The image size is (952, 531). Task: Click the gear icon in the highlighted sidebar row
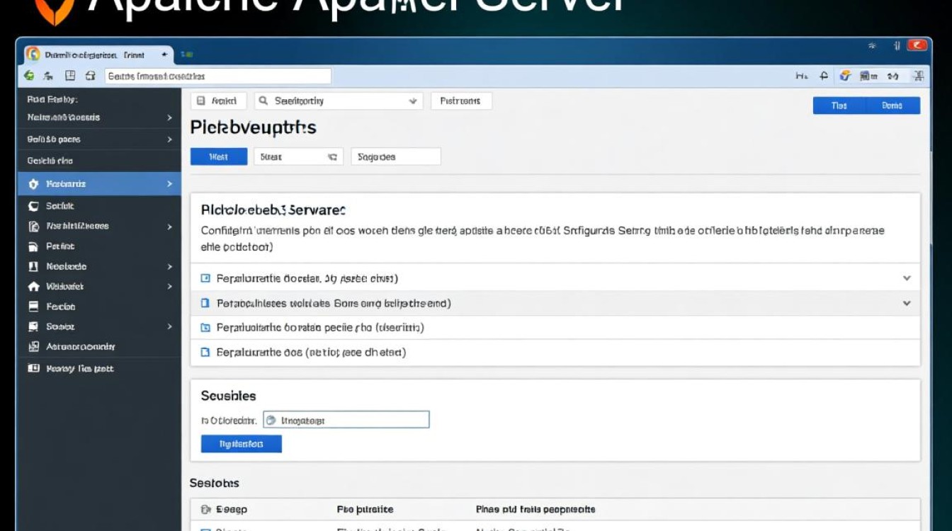pos(33,184)
